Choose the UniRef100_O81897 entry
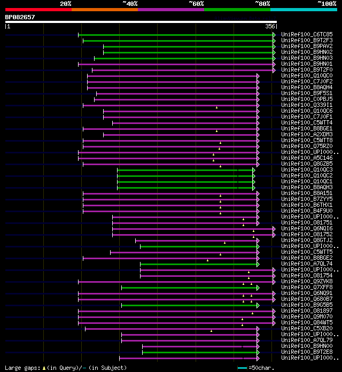This screenshot has height=372, width=342. click(307, 311)
